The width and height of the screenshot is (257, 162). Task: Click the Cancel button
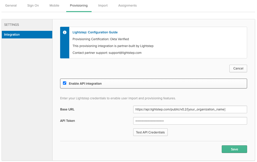click(x=238, y=68)
